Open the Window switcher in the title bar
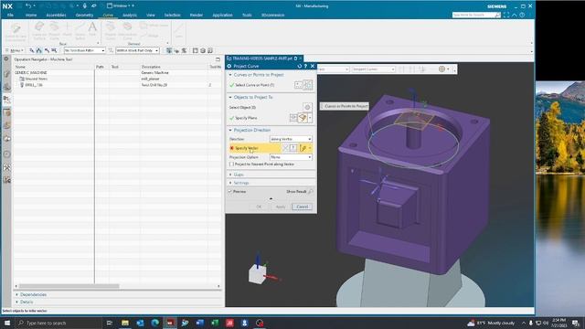This screenshot has height=329, width=585. [120, 6]
